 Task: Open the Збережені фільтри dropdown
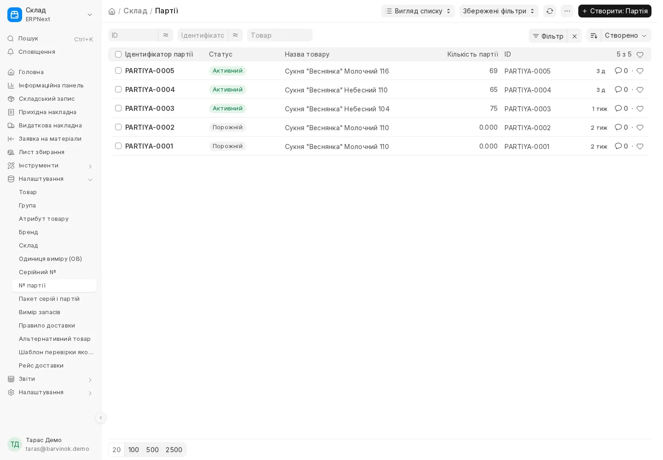coord(499,11)
